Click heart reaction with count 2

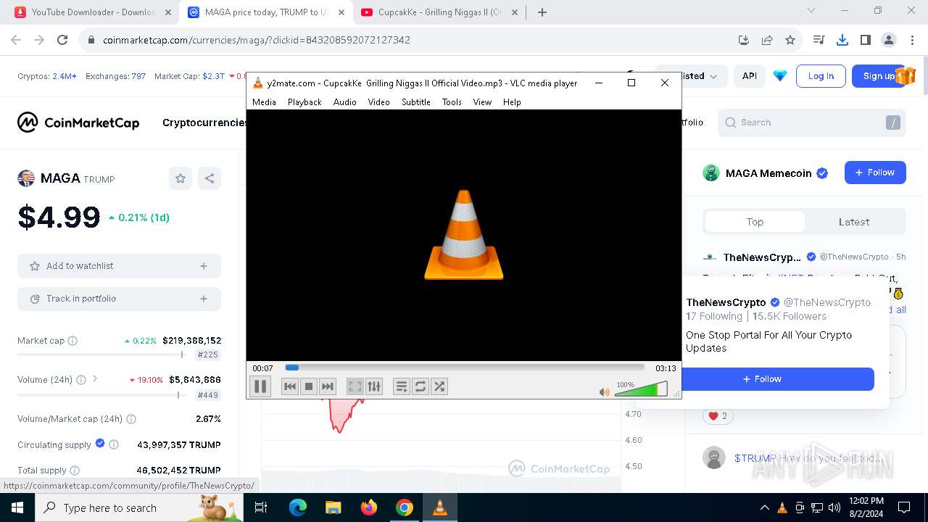click(718, 416)
